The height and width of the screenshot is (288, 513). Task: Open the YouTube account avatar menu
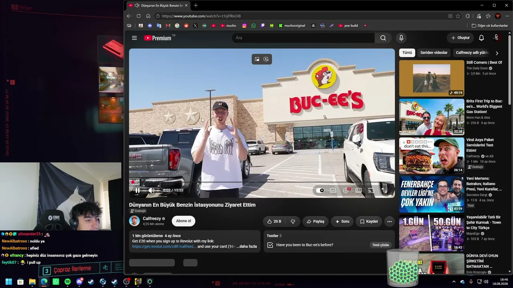coord(497,38)
